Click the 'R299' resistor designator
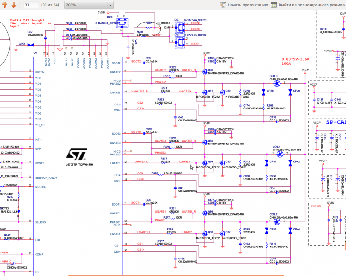The width and height of the screenshot is (346, 276). tap(270, 105)
